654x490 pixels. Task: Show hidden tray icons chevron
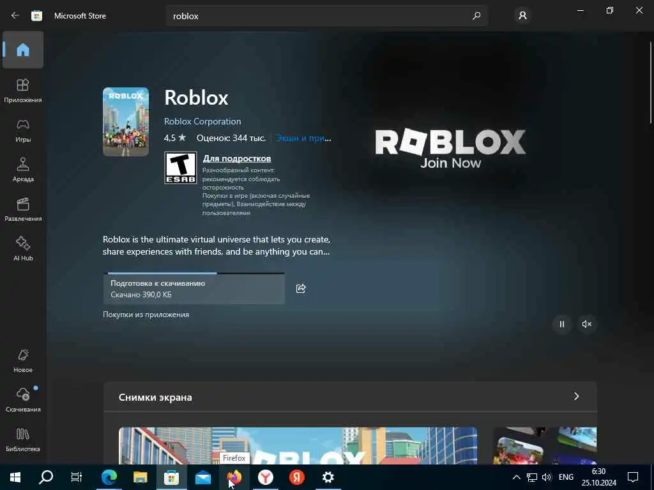(x=516, y=477)
